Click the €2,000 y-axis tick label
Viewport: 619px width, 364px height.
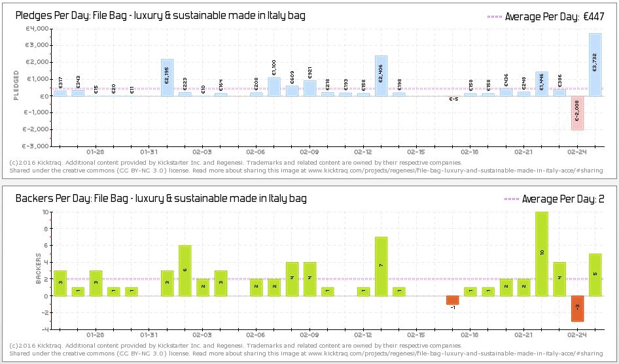pyautogui.click(x=37, y=62)
